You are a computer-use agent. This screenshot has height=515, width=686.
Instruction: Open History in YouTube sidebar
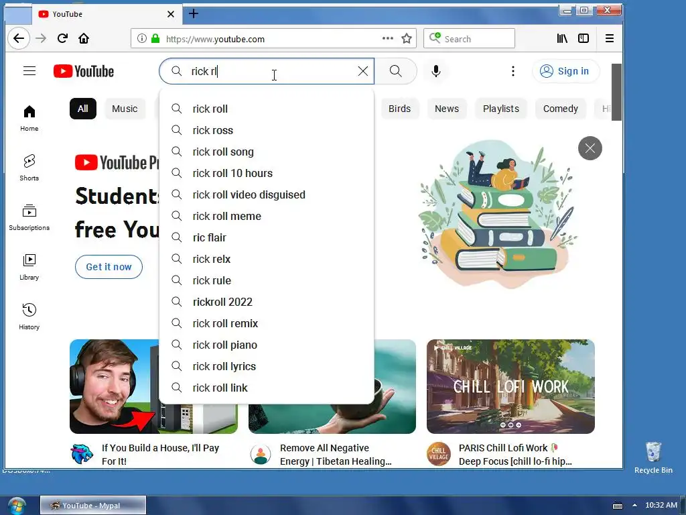29,317
